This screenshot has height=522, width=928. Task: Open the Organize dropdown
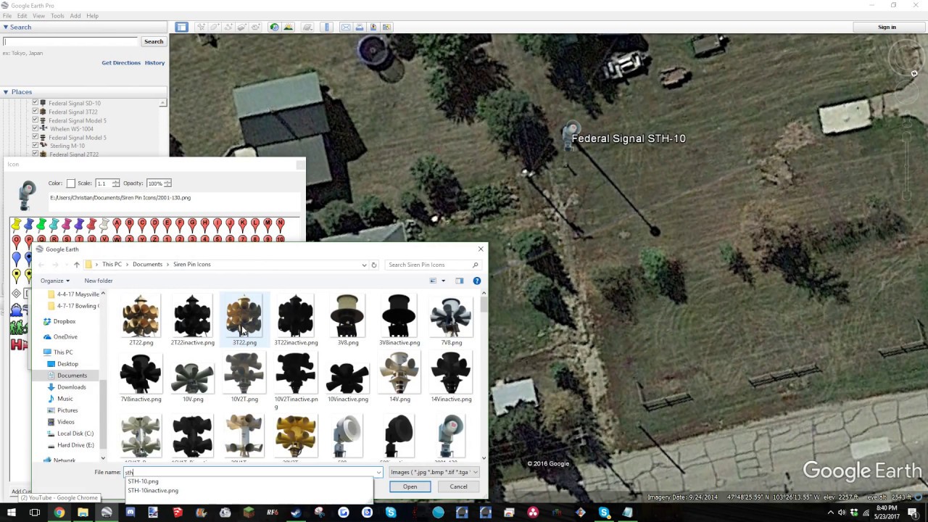click(x=55, y=281)
